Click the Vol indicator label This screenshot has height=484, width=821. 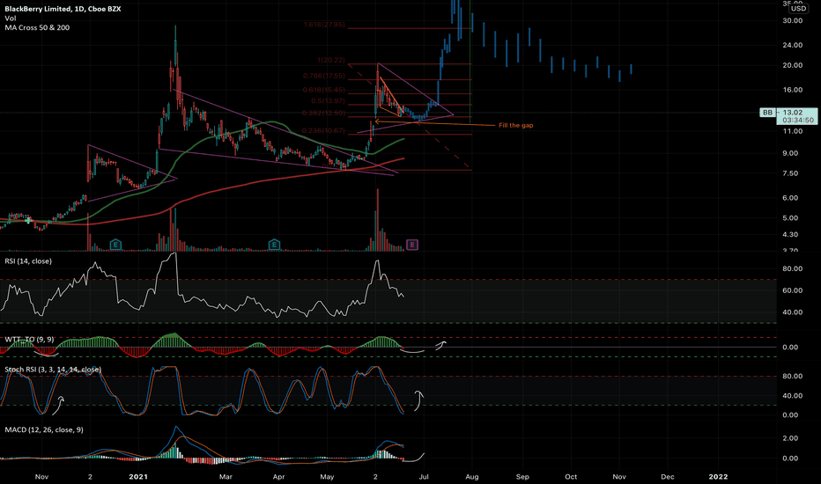[x=11, y=18]
